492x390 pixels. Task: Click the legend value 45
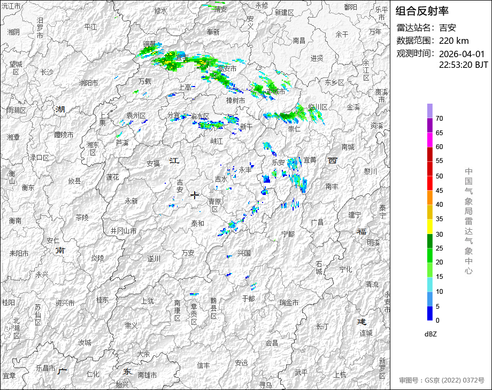pyautogui.click(x=439, y=190)
